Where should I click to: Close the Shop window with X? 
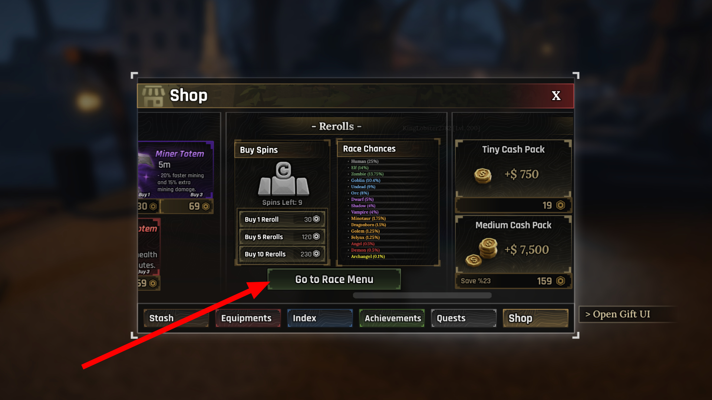click(556, 96)
